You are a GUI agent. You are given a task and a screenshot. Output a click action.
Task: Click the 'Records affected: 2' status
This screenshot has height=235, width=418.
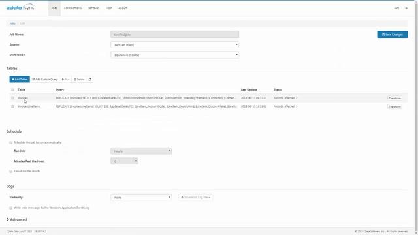coord(285,98)
